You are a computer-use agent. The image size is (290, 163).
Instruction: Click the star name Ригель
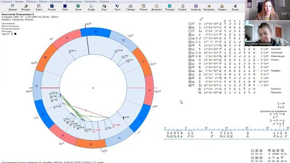(275, 60)
